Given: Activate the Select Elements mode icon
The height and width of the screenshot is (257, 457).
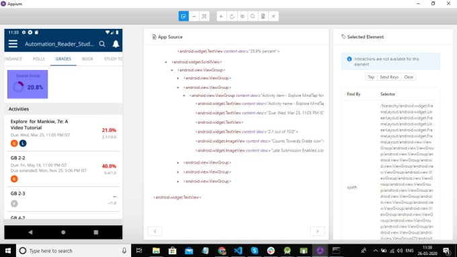Looking at the screenshot, I should click(183, 16).
